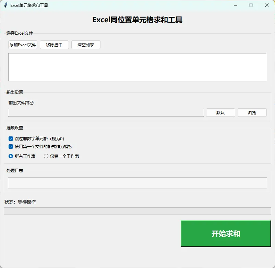The width and height of the screenshot is (275, 268).
Task: Click the 清空列表 button
Action: click(x=86, y=45)
